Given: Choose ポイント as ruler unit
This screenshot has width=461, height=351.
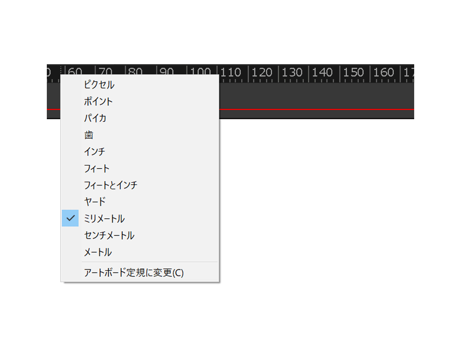Looking at the screenshot, I should coord(140,101).
